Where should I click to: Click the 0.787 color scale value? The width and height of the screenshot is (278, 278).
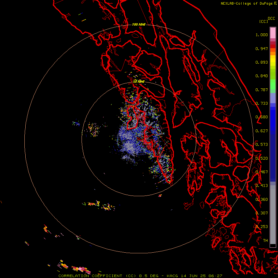pos(262,90)
